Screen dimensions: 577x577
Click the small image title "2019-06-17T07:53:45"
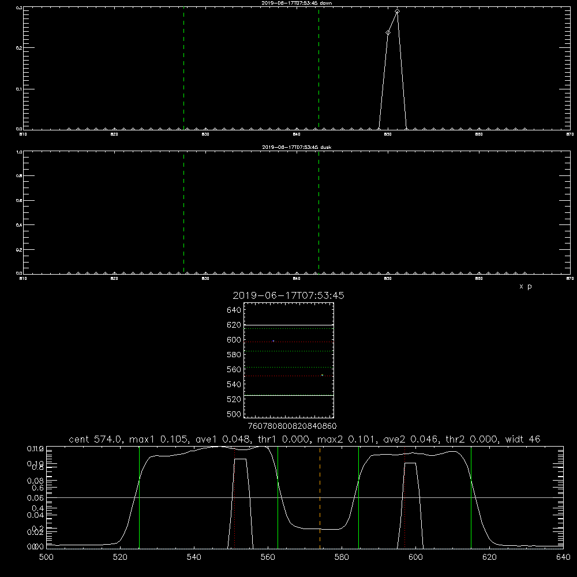pyautogui.click(x=288, y=295)
